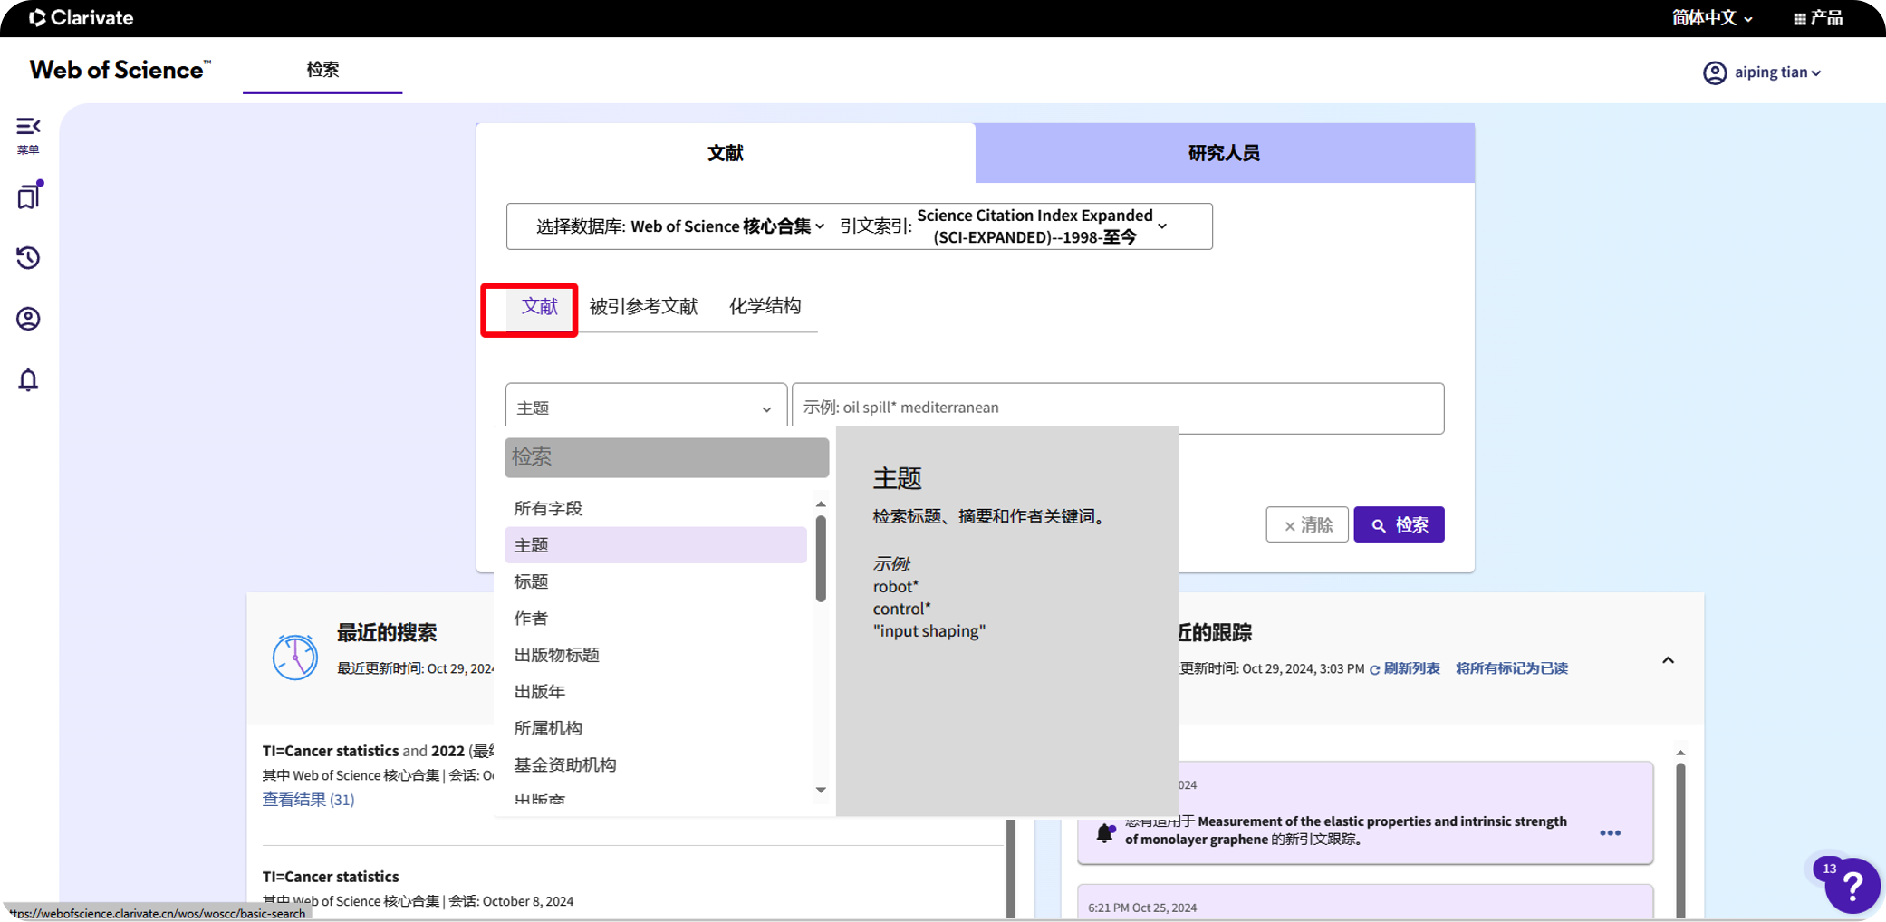Image resolution: width=1886 pixels, height=922 pixels.
Task: Open search history clock icon in sidebar
Action: pos(28,258)
